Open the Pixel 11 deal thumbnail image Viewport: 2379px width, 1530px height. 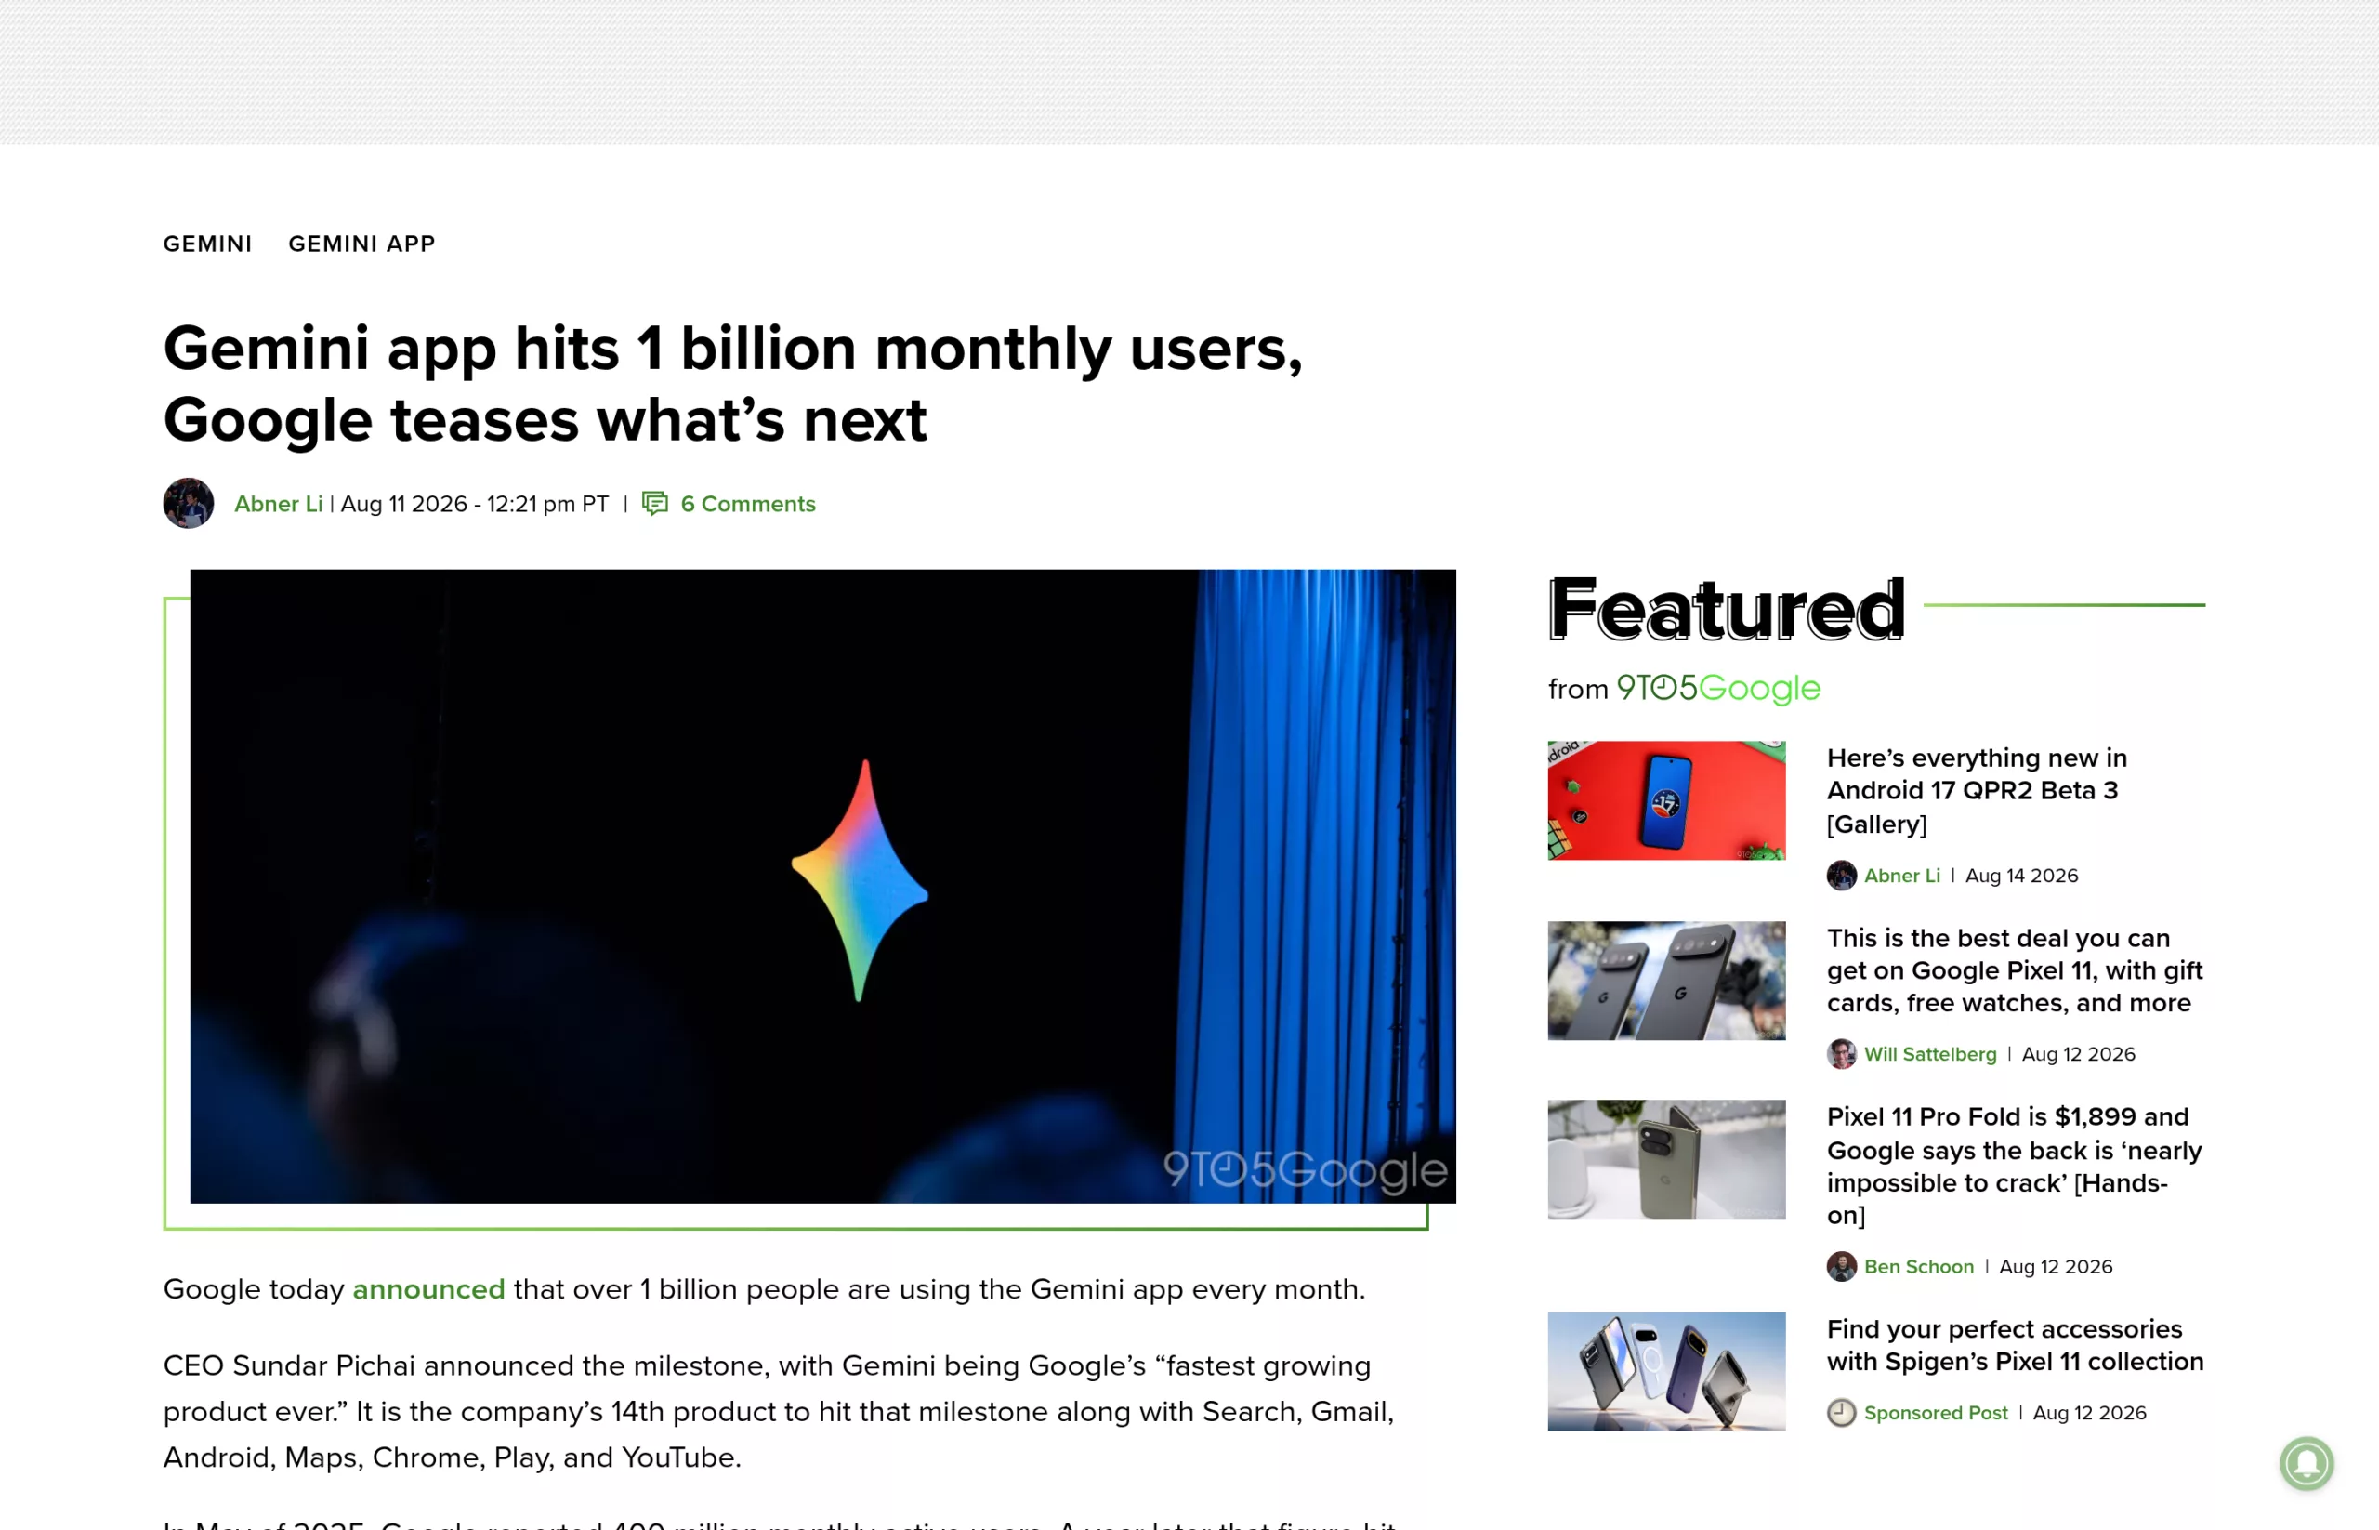[x=1667, y=981]
